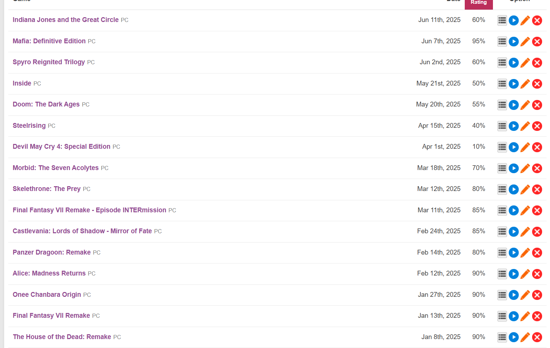Select the 40% rating for Steelrising
Viewport: 550px width, 348px height.
(x=478, y=126)
